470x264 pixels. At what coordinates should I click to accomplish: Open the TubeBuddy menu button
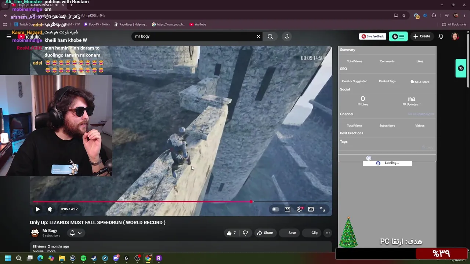coord(398,36)
